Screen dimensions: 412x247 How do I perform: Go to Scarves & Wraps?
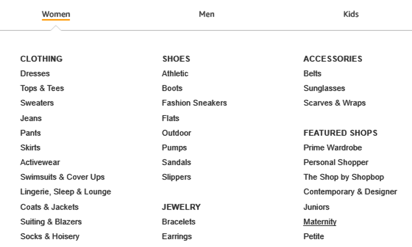coord(334,103)
